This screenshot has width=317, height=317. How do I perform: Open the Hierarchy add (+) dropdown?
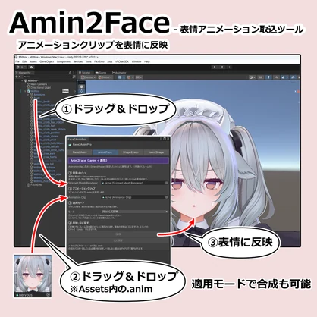(18, 77)
